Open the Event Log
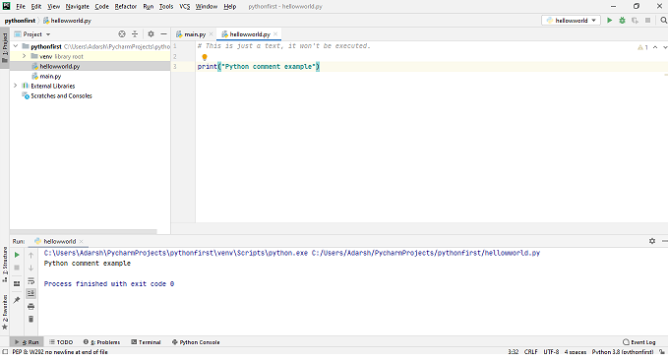668x360 pixels. coord(639,342)
